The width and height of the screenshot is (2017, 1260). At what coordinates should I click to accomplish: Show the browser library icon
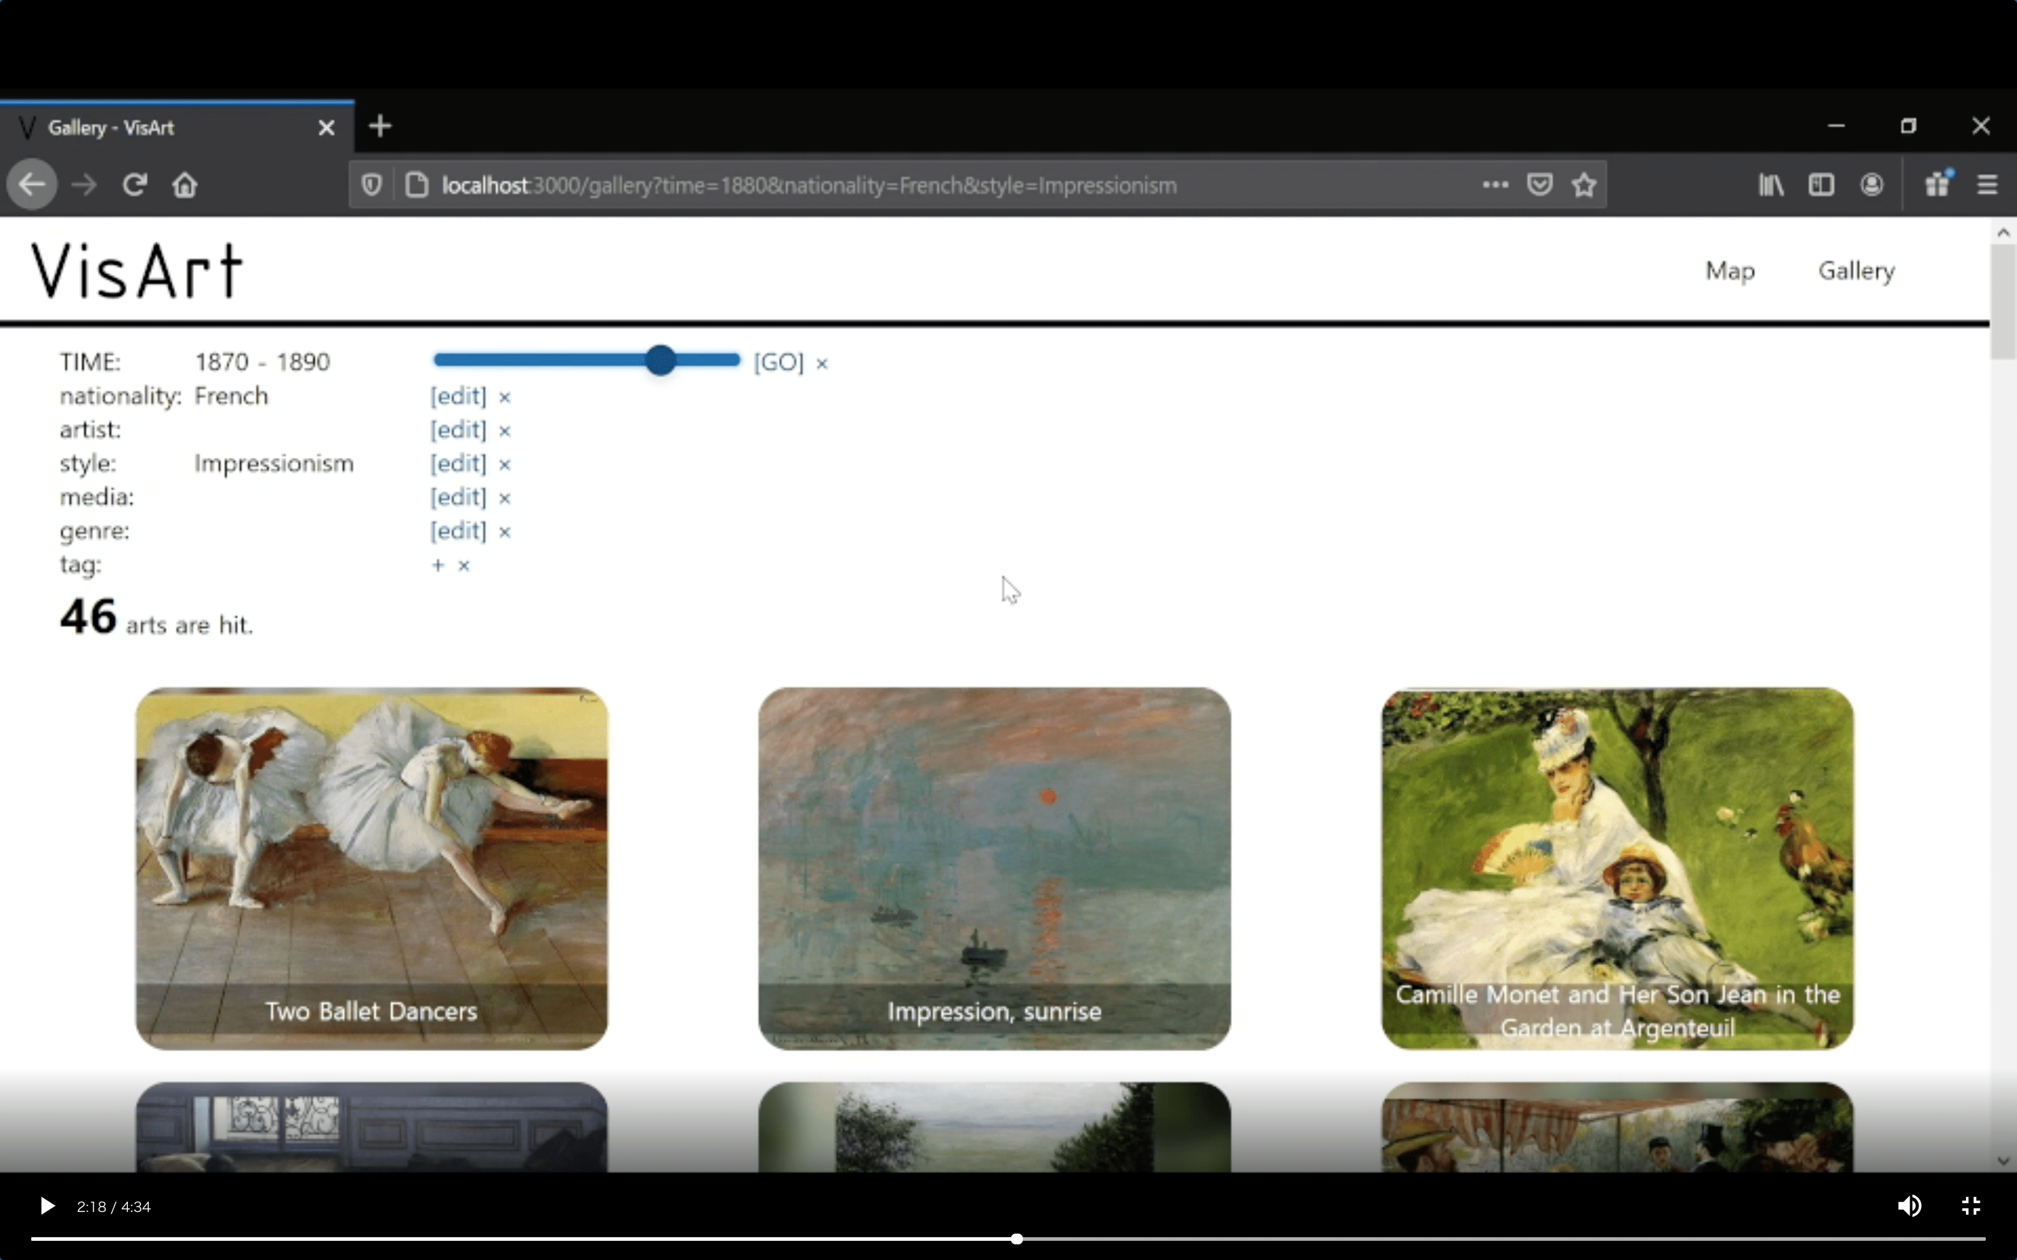pos(1771,184)
